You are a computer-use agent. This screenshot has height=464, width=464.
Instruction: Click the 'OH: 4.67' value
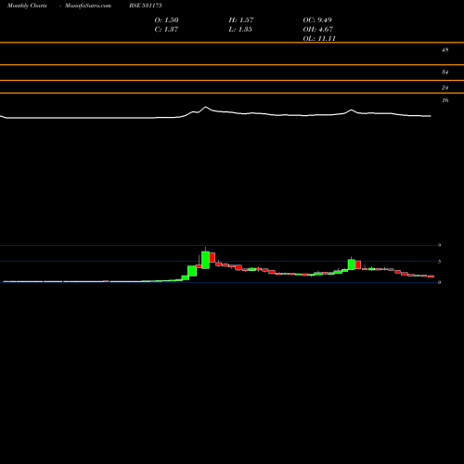(x=318, y=30)
